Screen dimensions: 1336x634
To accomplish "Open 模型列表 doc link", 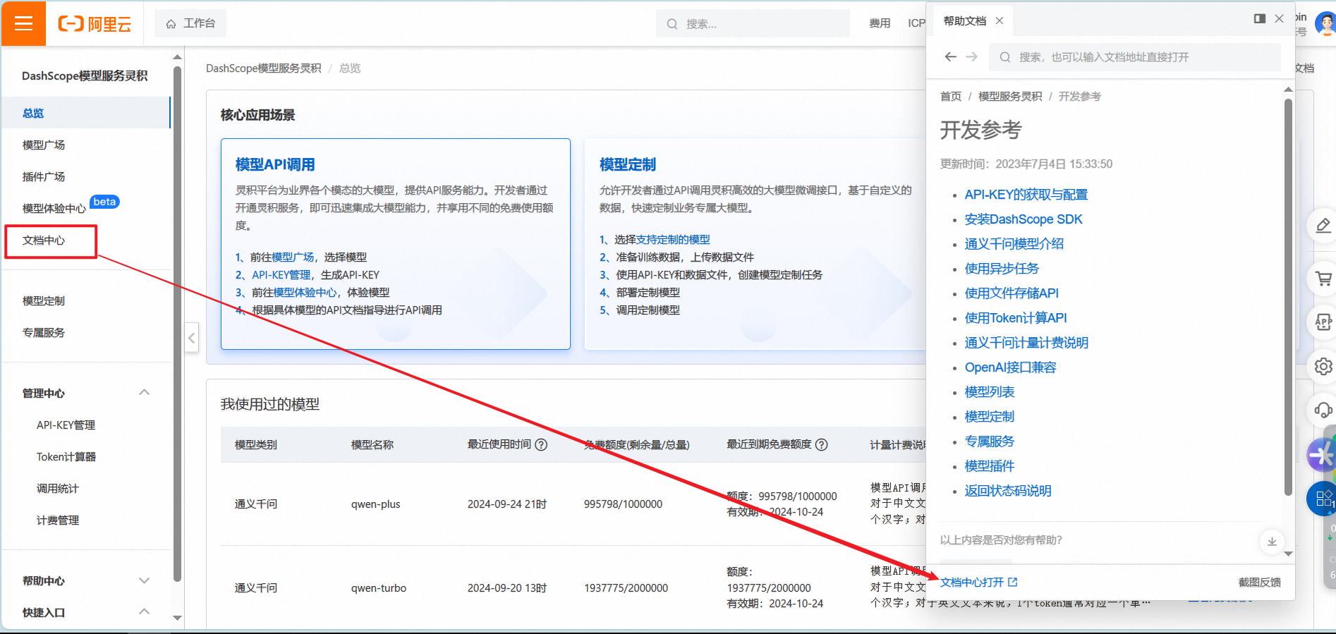I will pyautogui.click(x=989, y=392).
